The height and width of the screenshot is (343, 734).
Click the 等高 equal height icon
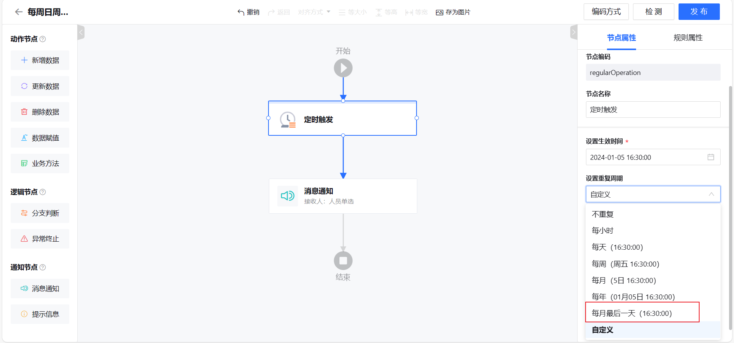pos(379,12)
